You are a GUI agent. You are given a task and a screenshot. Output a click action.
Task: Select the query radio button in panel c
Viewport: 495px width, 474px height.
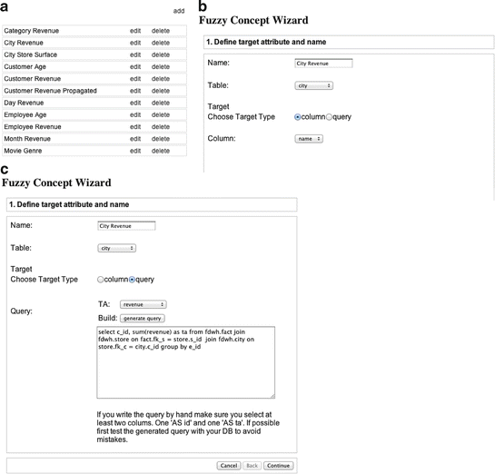[132, 280]
